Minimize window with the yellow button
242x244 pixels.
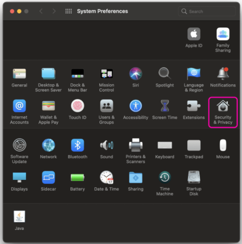pos(19,11)
